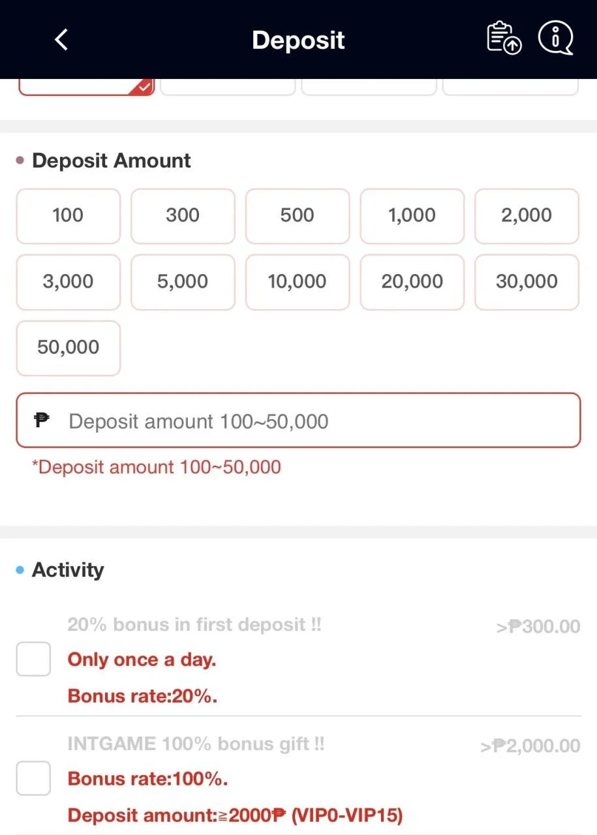Tap the 20,000 deposit amount

pos(412,282)
